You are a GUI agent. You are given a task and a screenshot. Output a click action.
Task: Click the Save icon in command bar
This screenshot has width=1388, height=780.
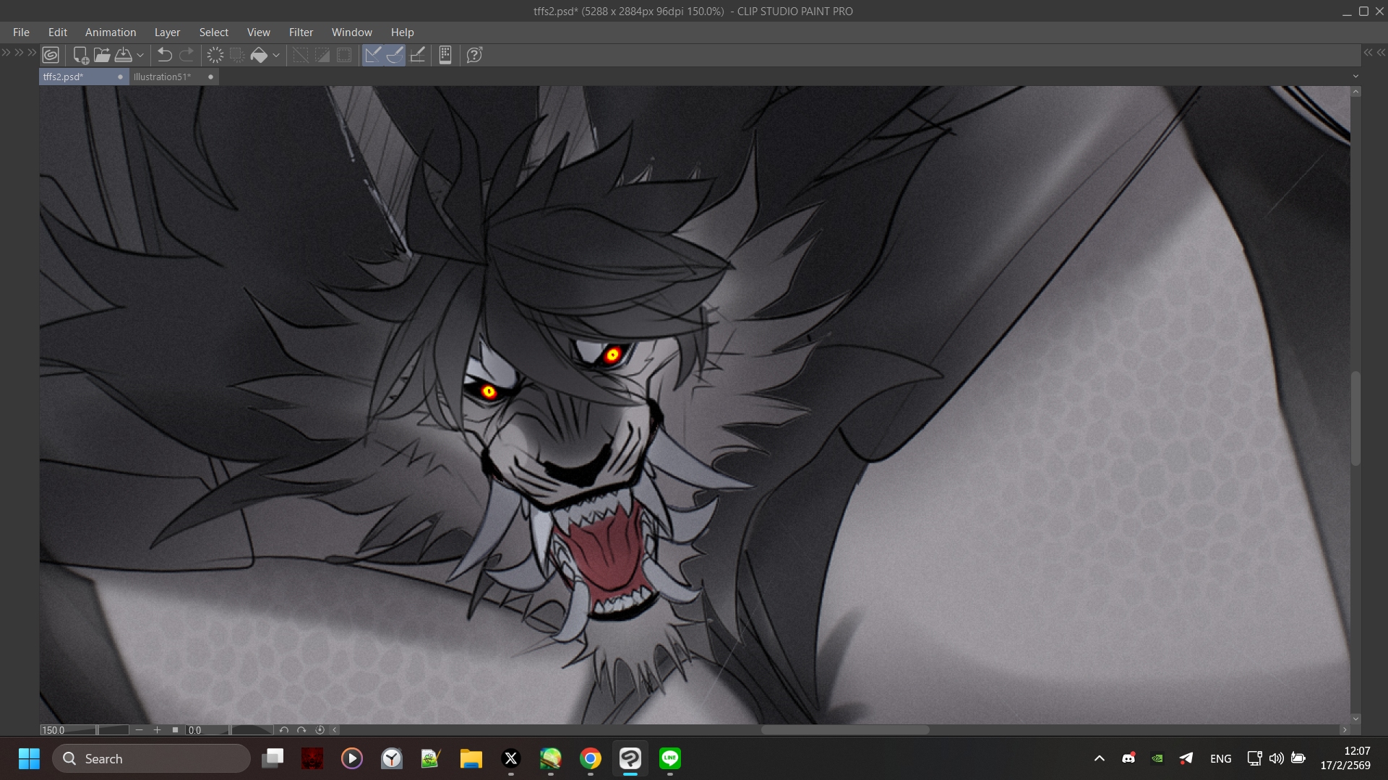[124, 55]
